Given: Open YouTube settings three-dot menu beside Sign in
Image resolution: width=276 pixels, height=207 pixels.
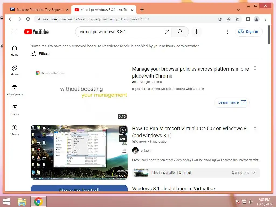Looking at the screenshot, I should tap(227, 32).
